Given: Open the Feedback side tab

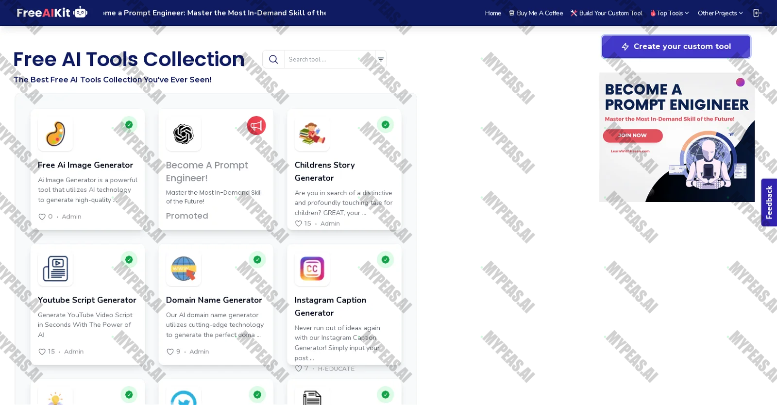Looking at the screenshot, I should click(769, 202).
